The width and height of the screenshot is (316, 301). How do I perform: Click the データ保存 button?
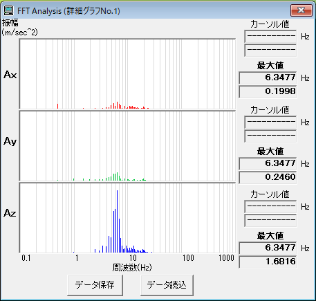click(x=95, y=285)
